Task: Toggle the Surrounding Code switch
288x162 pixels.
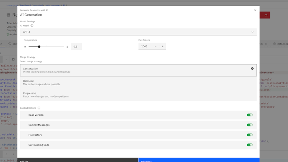Action: click(x=250, y=145)
